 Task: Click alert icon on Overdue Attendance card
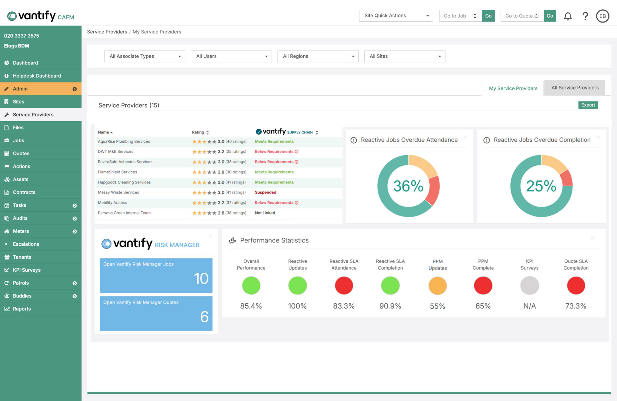coord(354,140)
